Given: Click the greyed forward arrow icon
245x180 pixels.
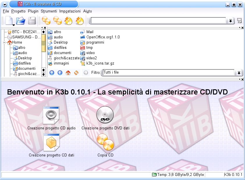Looking at the screenshot, I should click(x=86, y=73).
